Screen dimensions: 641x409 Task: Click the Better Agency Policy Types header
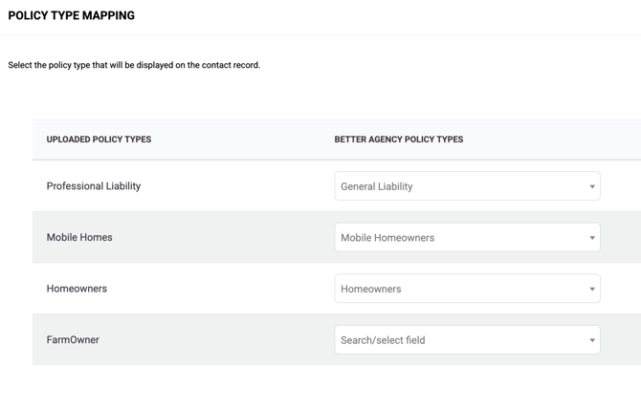(x=399, y=140)
